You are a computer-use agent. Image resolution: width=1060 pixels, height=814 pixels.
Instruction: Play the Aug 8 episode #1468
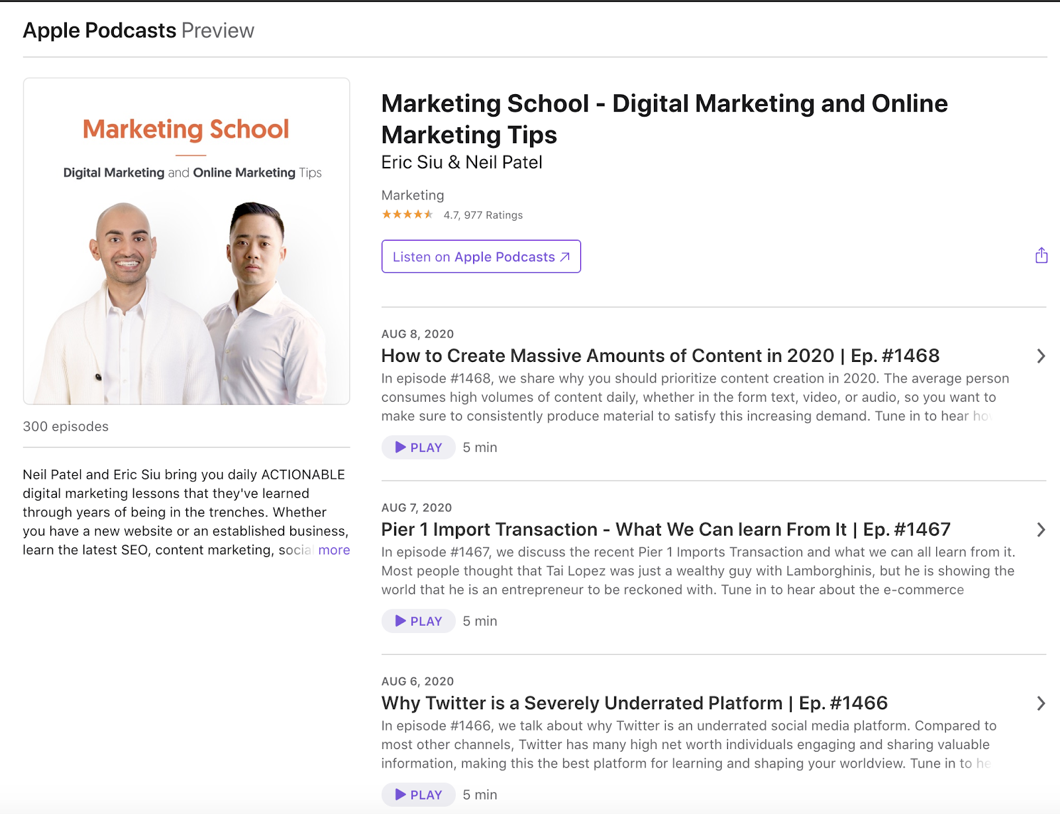[418, 447]
